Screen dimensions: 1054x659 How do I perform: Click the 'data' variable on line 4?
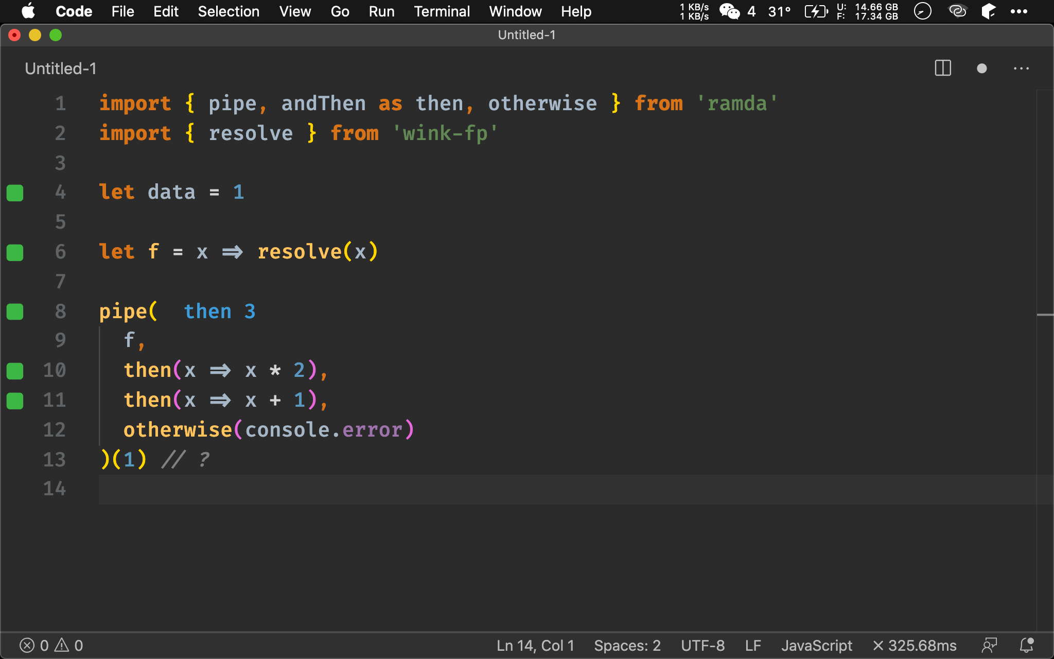171,192
